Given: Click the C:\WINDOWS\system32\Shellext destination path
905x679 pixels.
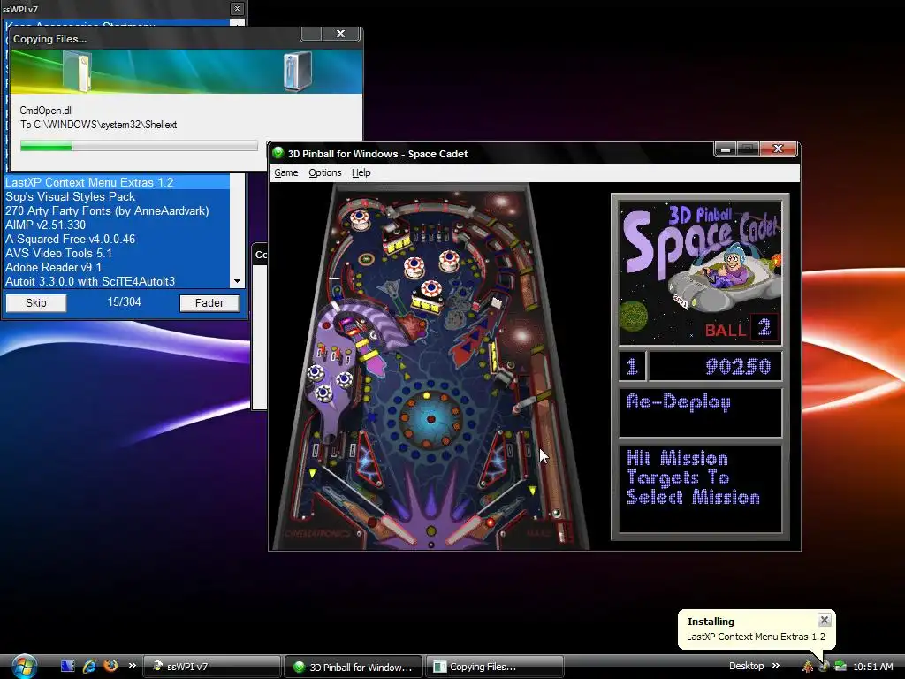Looking at the screenshot, I should click(105, 125).
